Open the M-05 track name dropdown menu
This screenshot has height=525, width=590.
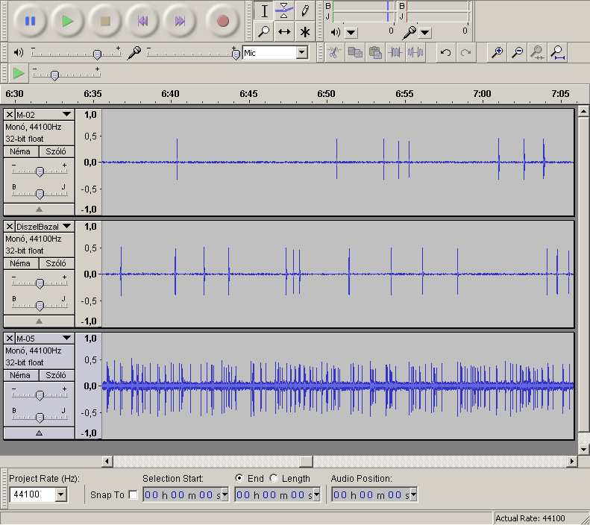pyautogui.click(x=66, y=338)
